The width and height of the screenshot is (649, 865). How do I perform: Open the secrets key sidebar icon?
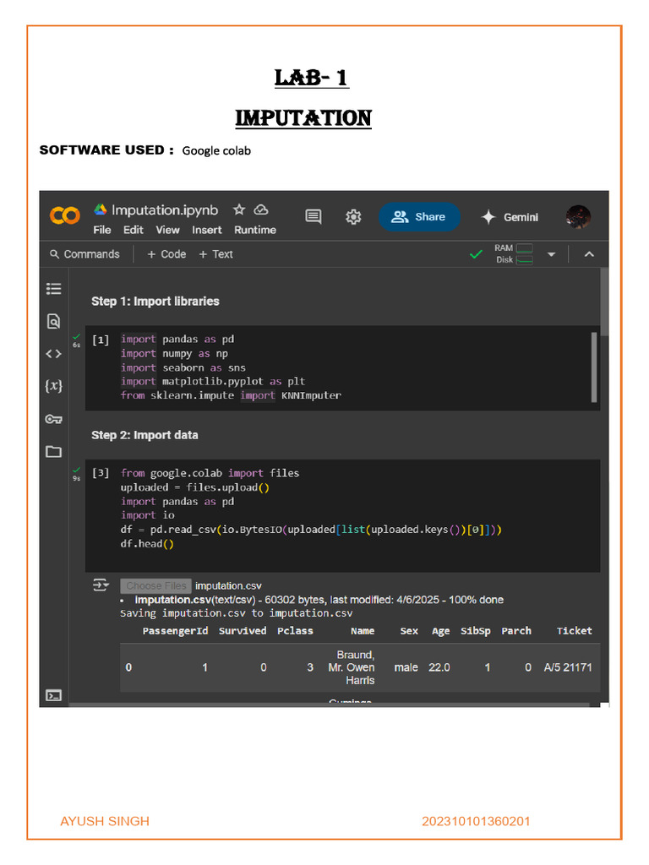(53, 419)
